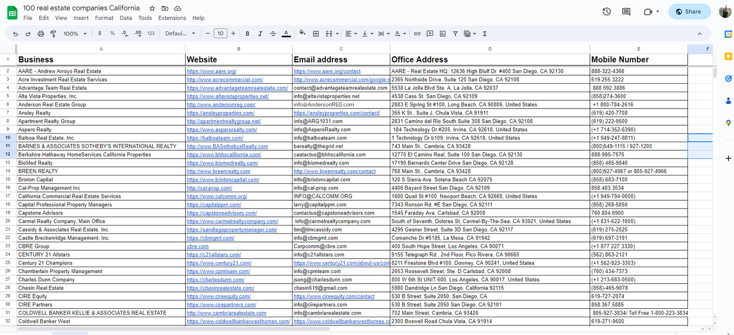This screenshot has height=335, width=734.
Task: Open more number formats (123)
Action: pos(151,34)
